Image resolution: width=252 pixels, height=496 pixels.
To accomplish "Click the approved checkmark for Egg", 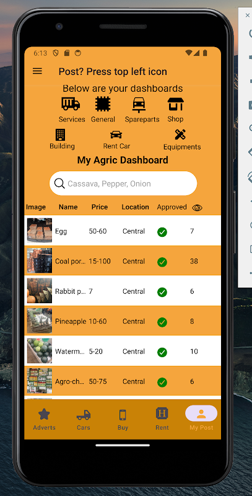I will coord(162,232).
